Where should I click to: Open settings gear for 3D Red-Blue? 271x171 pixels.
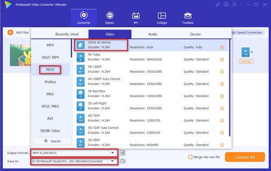coord(222,96)
